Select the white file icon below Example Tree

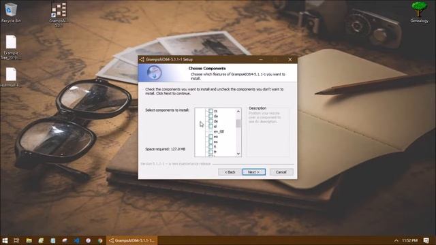[11, 77]
